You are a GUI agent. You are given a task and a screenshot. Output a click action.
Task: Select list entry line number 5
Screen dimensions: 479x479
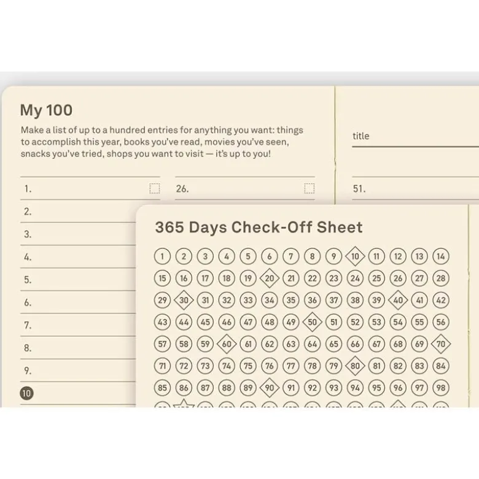pos(78,280)
